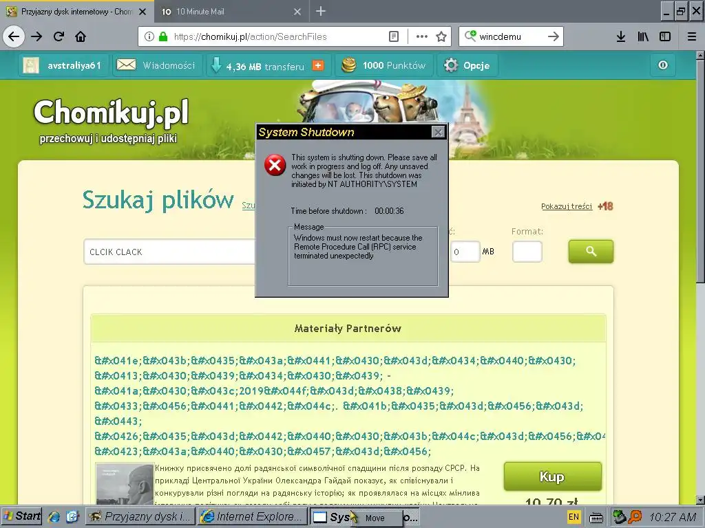Switch to the Przyjazny dysk internetowy tab
The width and height of the screenshot is (705, 528).
76,12
